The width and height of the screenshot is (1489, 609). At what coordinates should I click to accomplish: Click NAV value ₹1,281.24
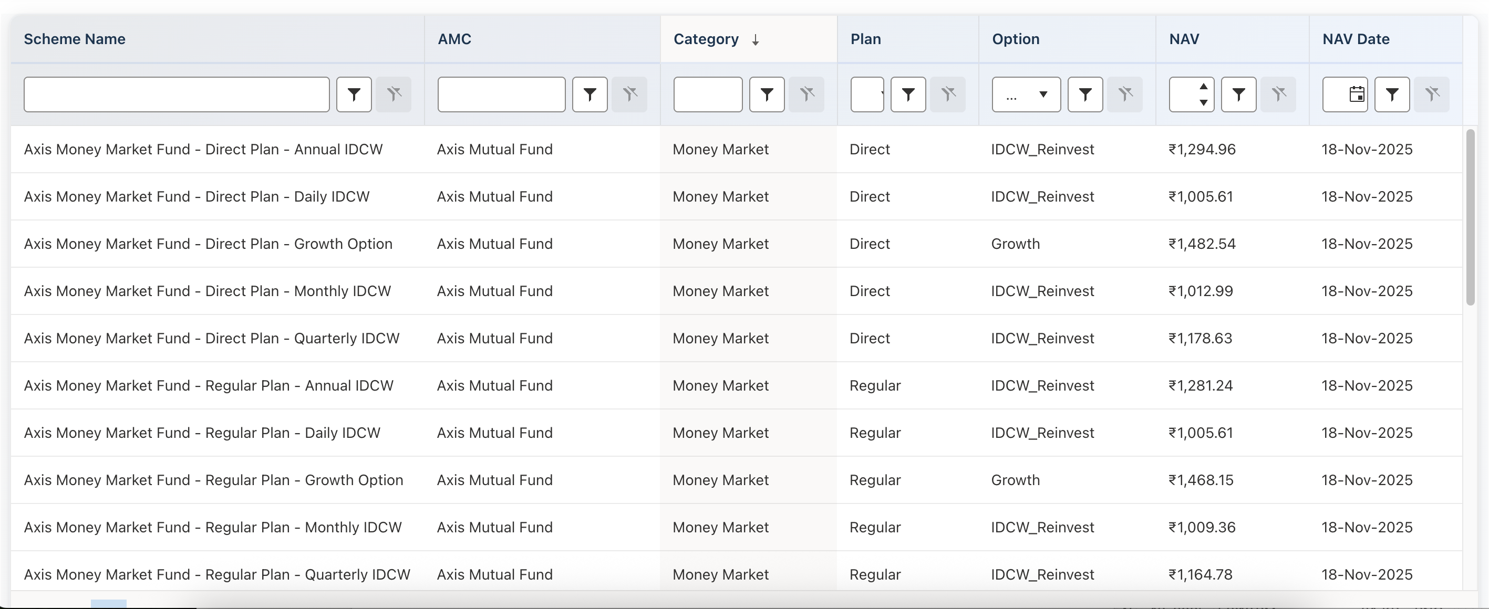(x=1201, y=386)
